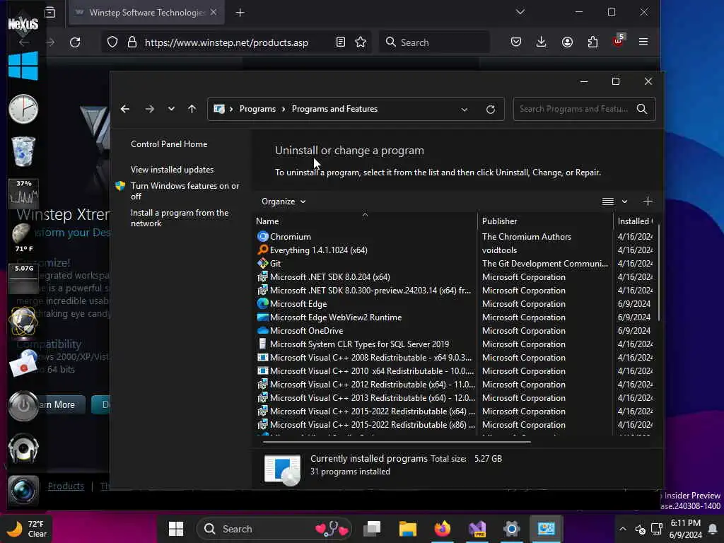
Task: Click Programs breadcrumb in address bar
Action: point(257,109)
